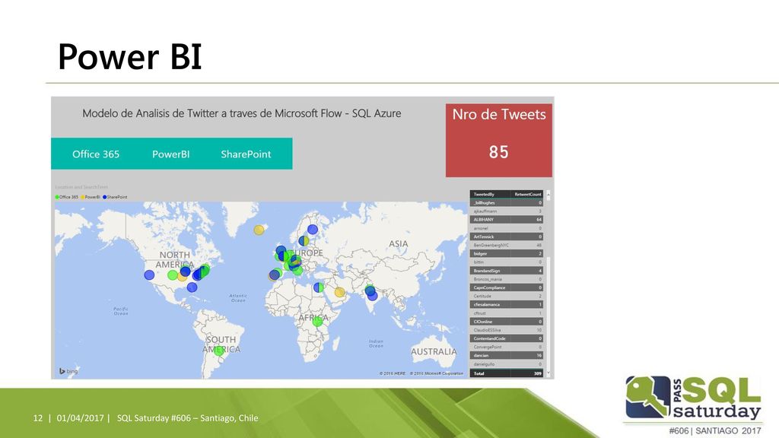
Task: Click the yellow map bubble near Iceland
Action: click(259, 230)
